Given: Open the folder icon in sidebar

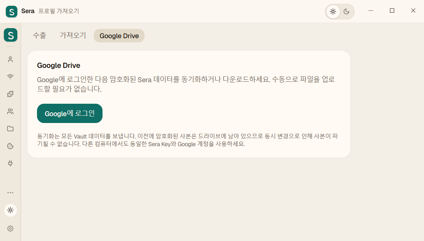Looking at the screenshot, I should [10, 128].
